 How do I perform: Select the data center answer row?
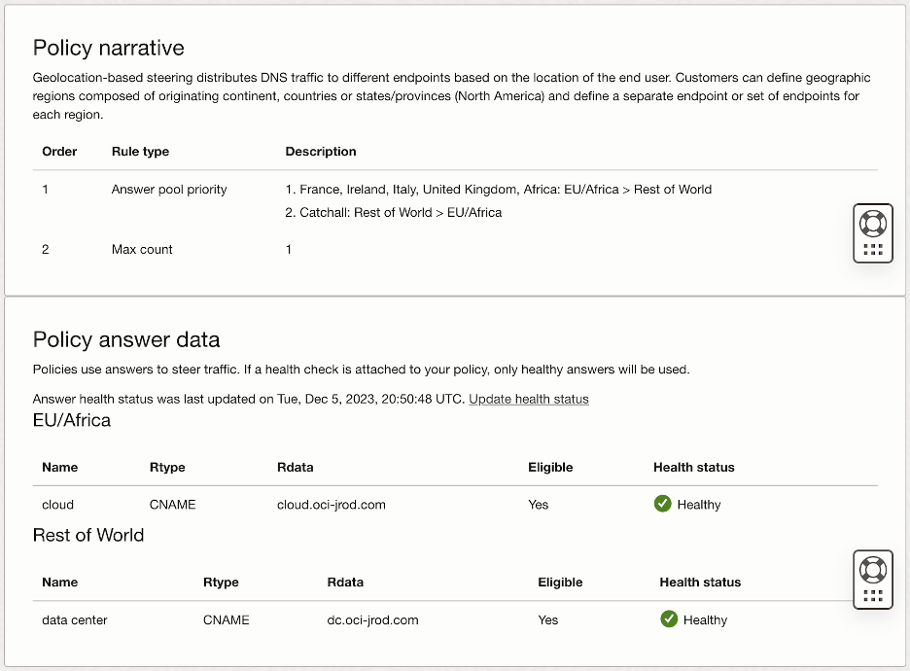[74, 619]
